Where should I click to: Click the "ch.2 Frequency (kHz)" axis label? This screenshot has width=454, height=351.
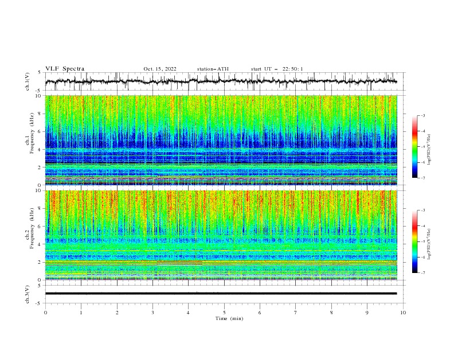30,228
